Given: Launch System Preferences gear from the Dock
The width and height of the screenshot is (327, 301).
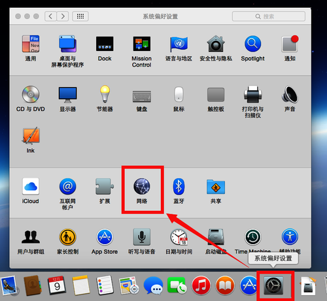Looking at the screenshot, I should pos(273,286).
